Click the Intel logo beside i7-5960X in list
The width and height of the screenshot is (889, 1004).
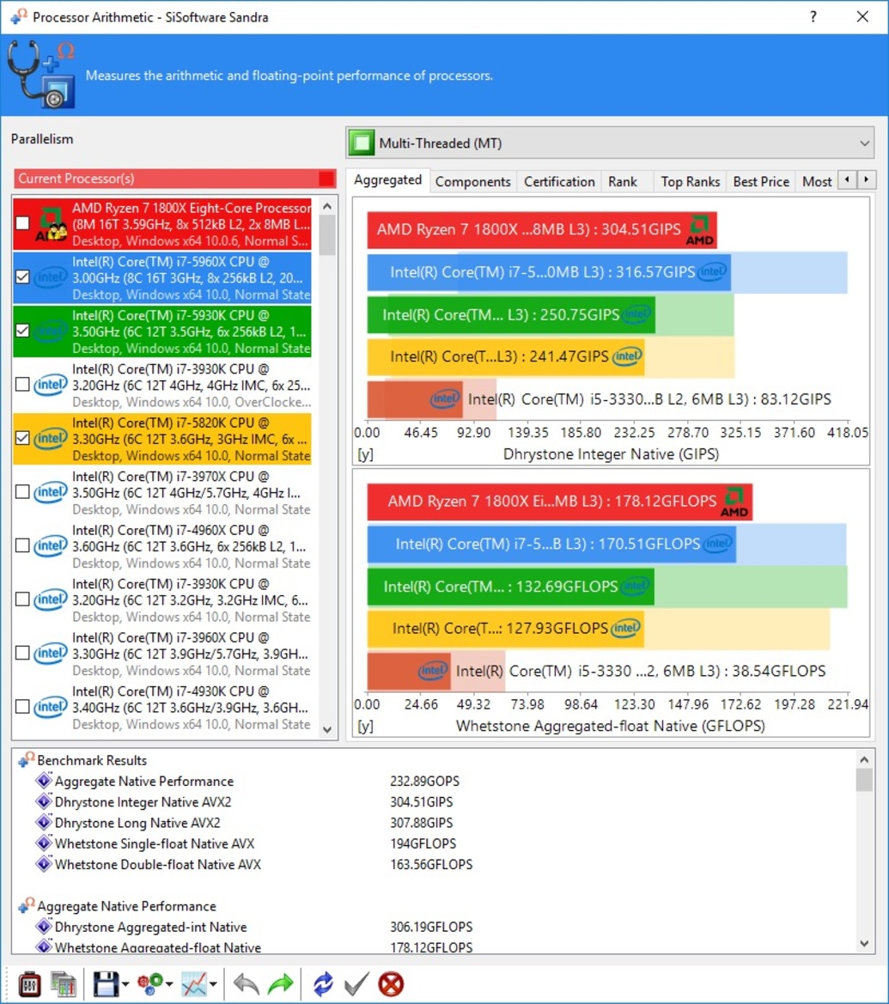(x=51, y=277)
